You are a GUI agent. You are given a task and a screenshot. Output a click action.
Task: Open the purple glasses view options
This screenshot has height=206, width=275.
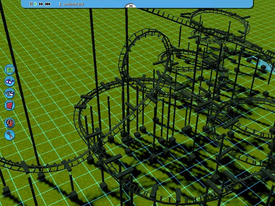click(x=10, y=81)
